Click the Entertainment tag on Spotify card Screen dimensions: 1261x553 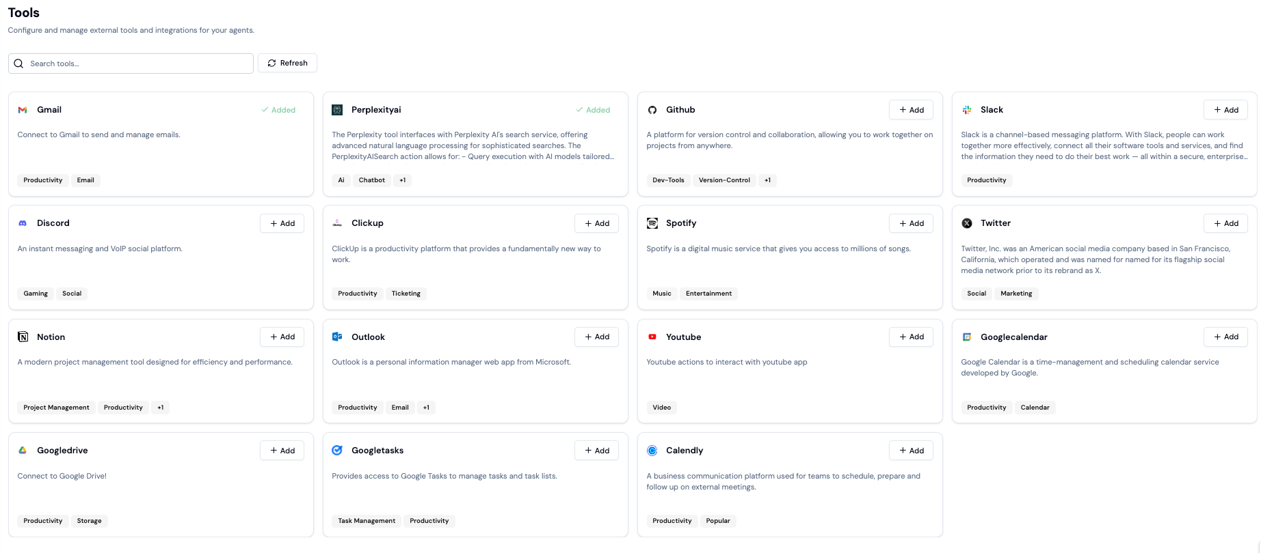708,294
